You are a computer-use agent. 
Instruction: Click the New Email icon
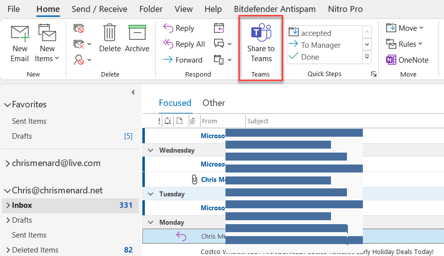point(20,34)
